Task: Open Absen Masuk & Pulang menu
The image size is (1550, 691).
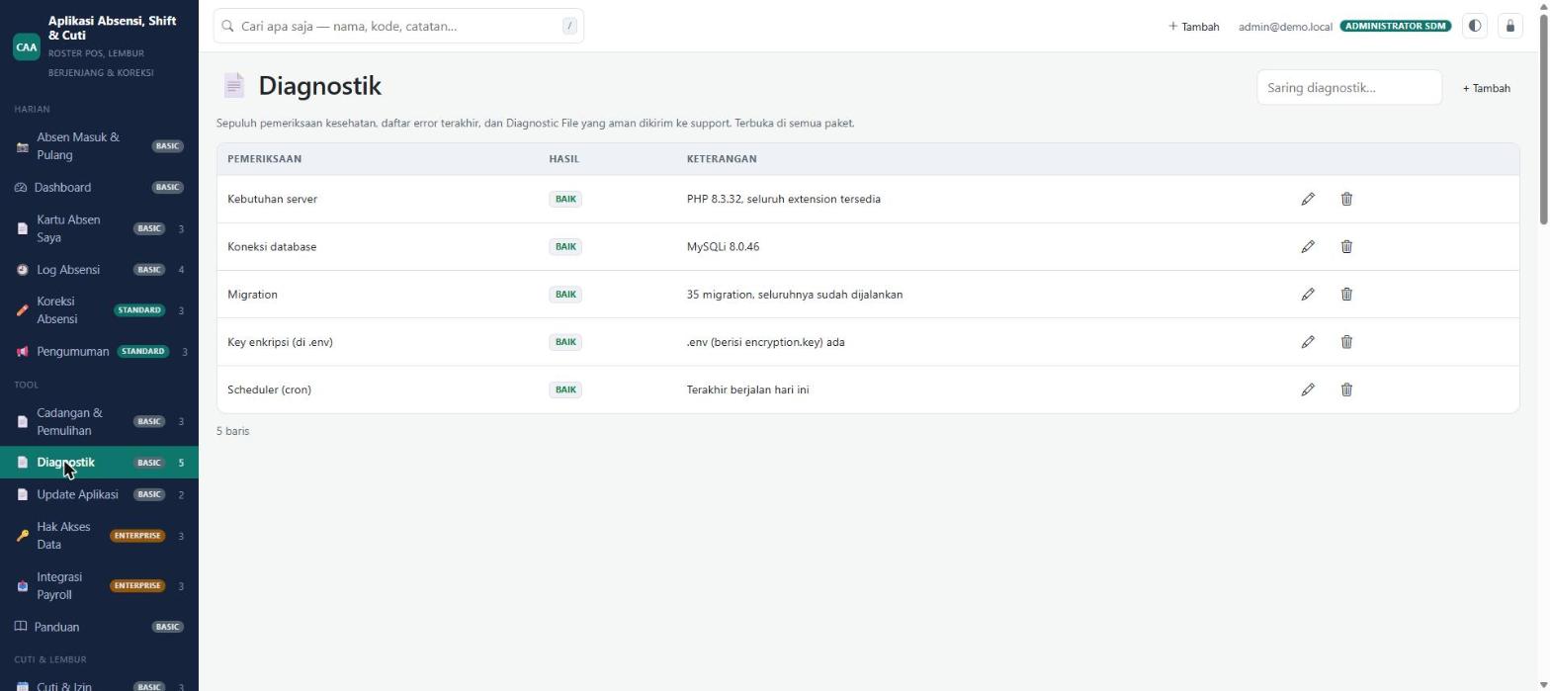Action: click(99, 146)
